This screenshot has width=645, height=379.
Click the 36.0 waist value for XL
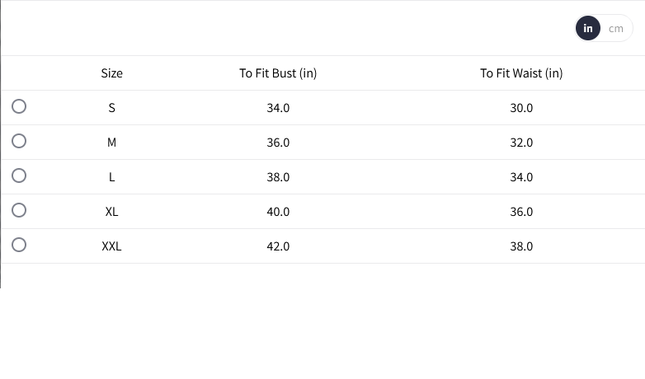tap(521, 211)
